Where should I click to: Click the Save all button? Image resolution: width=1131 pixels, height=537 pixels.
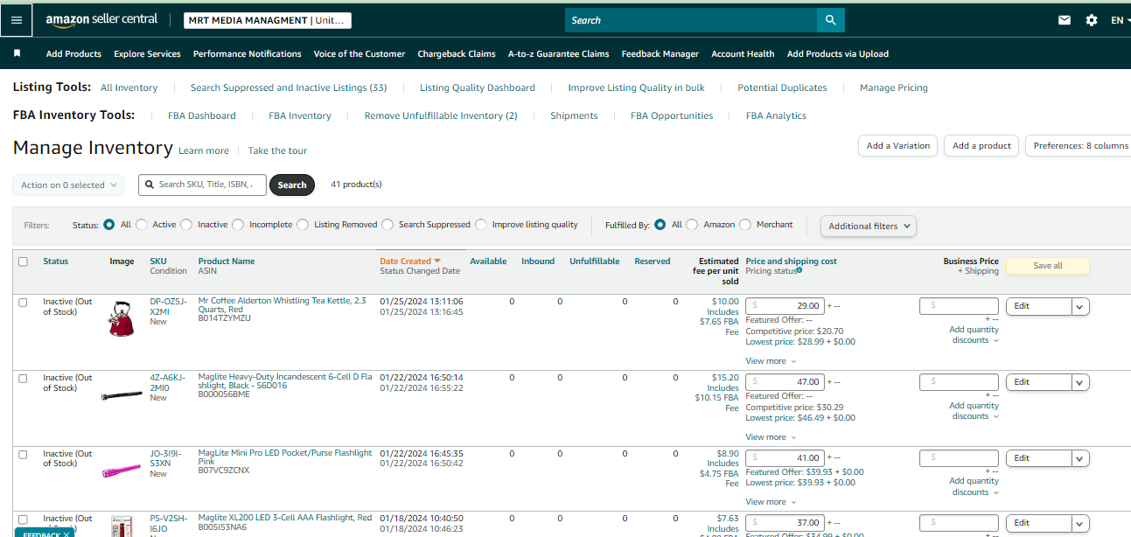coord(1048,266)
